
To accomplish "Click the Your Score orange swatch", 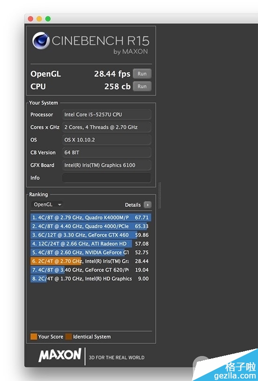I will click(34, 336).
